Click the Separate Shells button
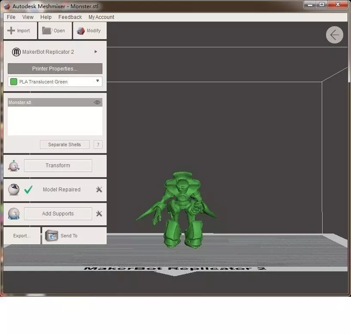351x335 pixels. (65, 144)
